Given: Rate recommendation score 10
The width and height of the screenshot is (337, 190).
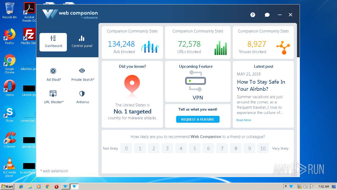Looking at the screenshot, I should click(x=263, y=148).
